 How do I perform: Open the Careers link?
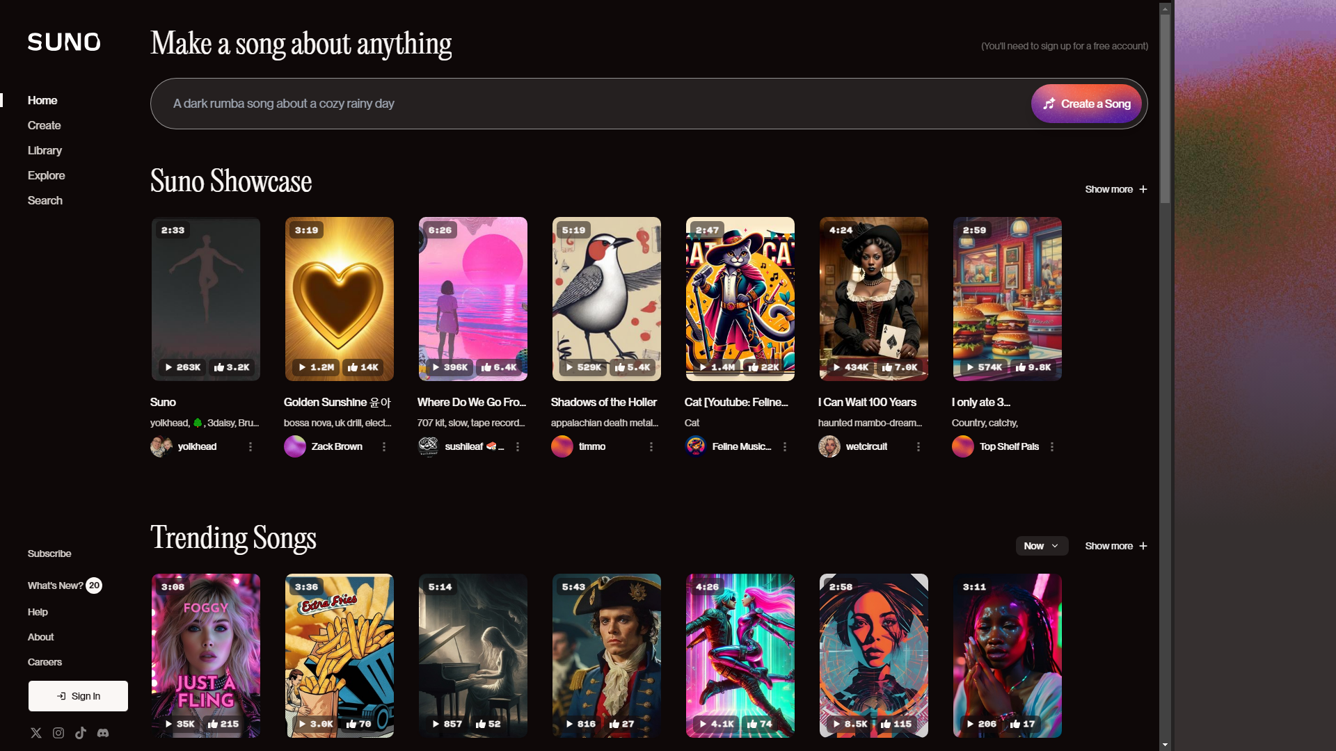point(45,662)
